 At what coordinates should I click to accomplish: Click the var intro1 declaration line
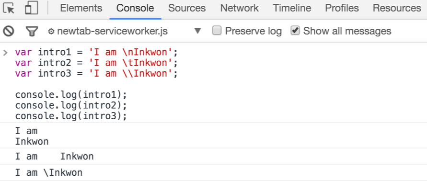96,52
